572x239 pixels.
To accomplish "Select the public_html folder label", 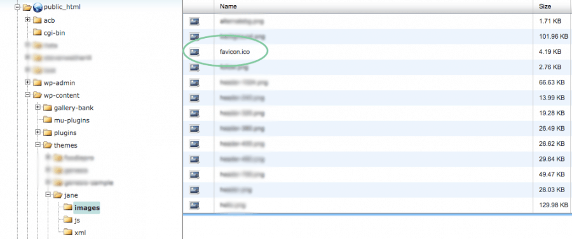I will tap(62, 7).
